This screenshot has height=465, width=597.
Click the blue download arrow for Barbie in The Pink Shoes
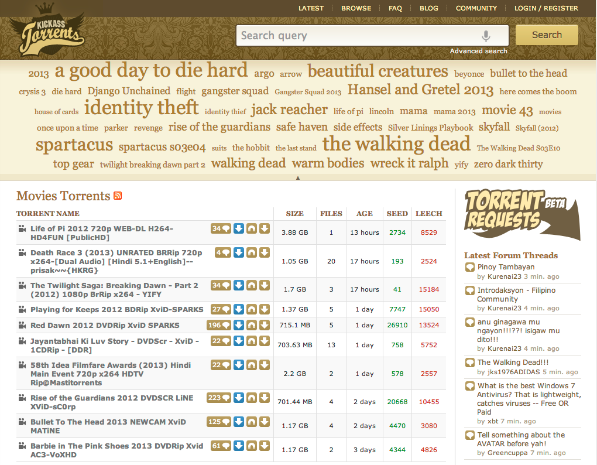(x=239, y=446)
